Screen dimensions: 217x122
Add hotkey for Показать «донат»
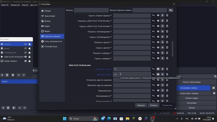click(162, 42)
